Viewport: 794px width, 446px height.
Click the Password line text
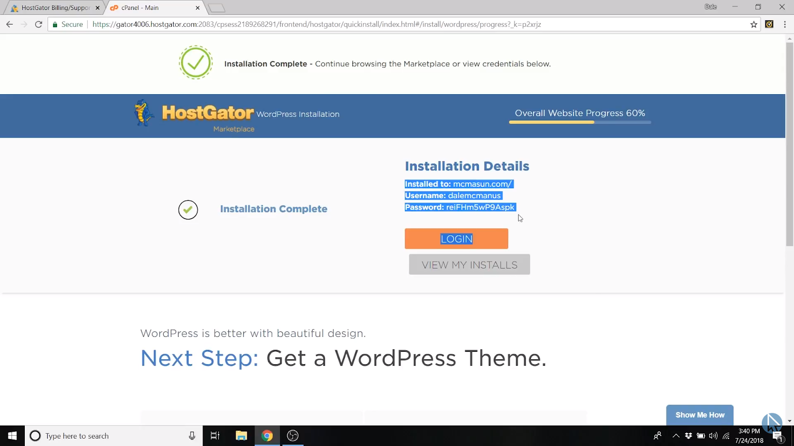click(460, 207)
